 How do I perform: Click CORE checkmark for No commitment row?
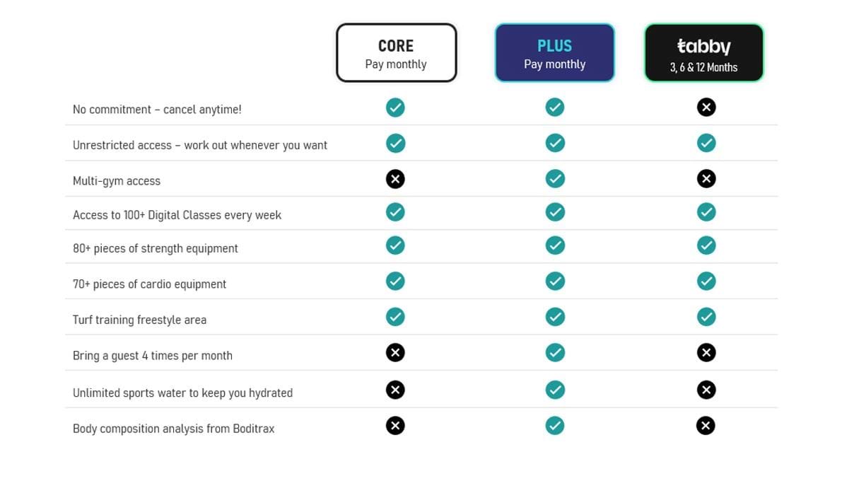(395, 108)
